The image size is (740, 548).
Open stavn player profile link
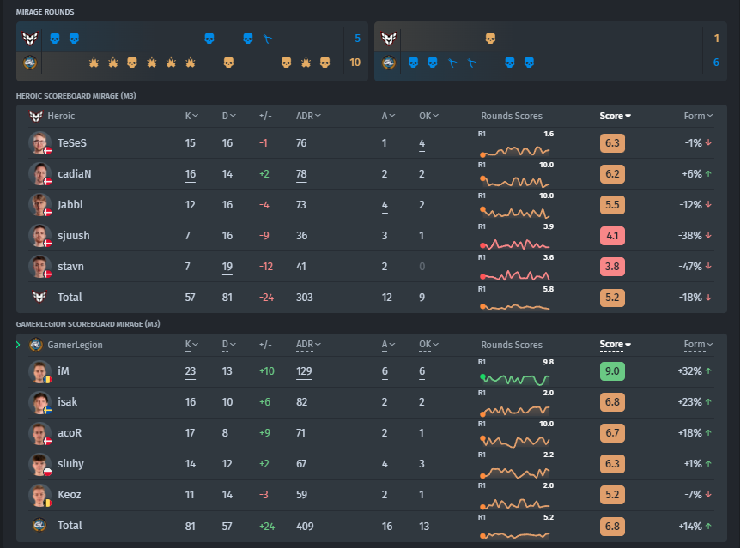coord(70,267)
